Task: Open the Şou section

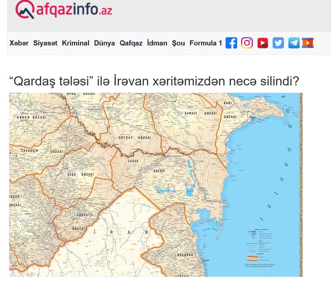Action: point(178,43)
